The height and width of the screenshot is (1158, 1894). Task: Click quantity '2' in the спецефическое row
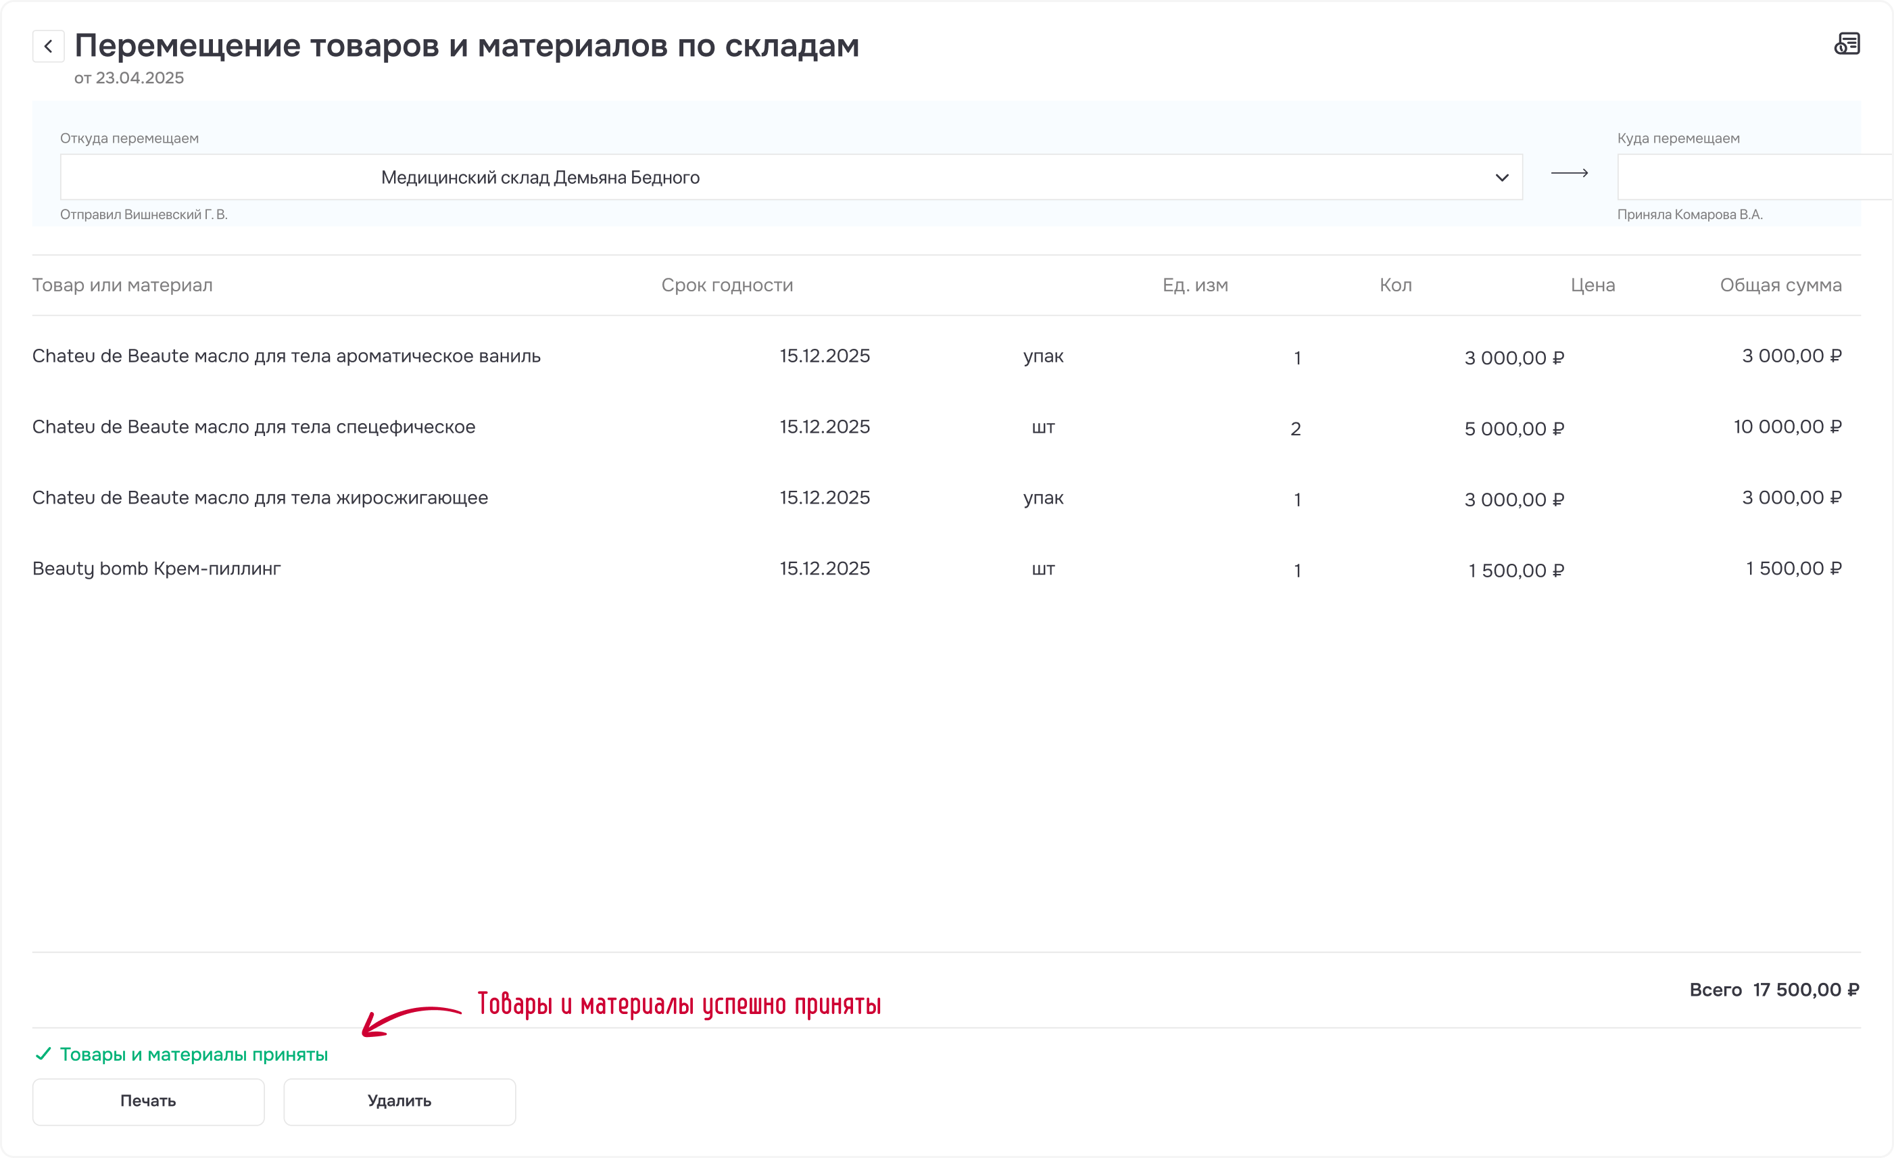click(1296, 429)
